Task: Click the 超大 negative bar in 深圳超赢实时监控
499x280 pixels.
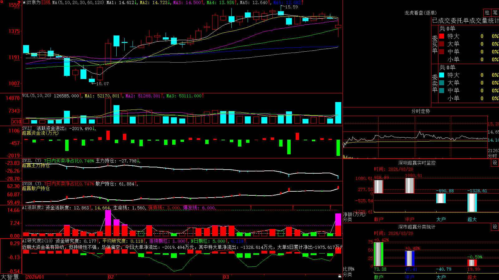Action: click(x=472, y=203)
